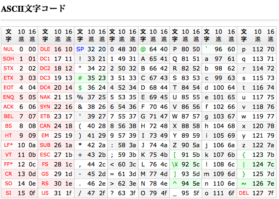
Task: Click the first 文字 column header
Action: click(8, 35)
